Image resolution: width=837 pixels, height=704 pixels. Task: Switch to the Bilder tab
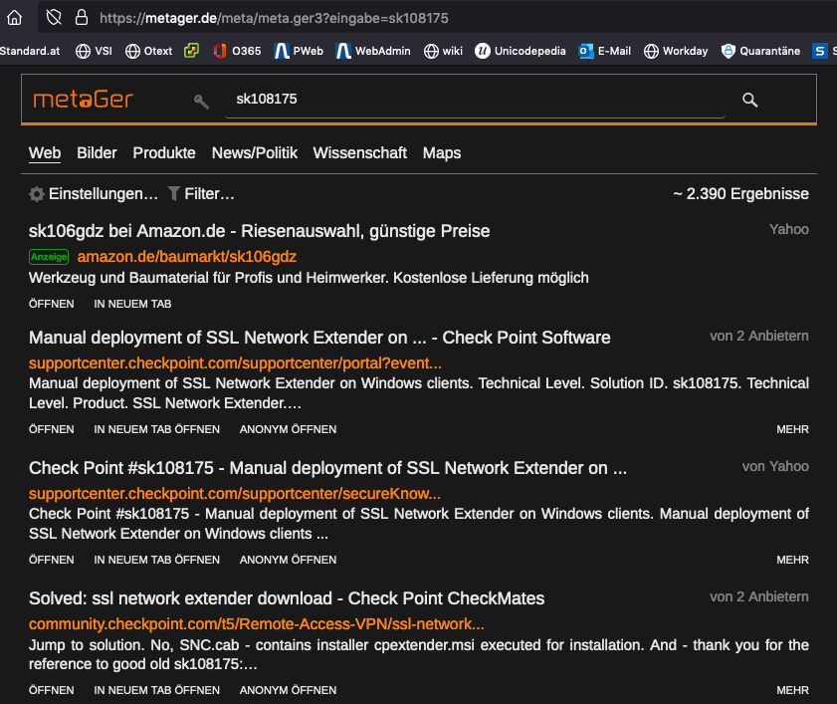click(97, 153)
